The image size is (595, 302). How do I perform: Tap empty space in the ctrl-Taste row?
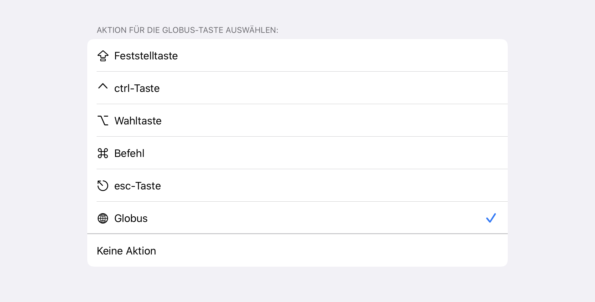click(x=331, y=88)
